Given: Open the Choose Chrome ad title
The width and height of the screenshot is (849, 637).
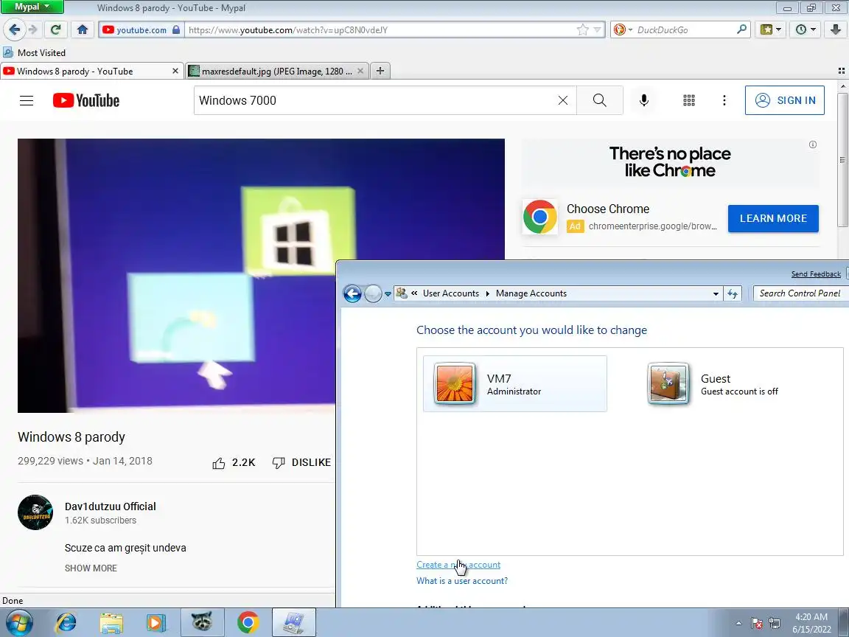Looking at the screenshot, I should [x=607, y=209].
